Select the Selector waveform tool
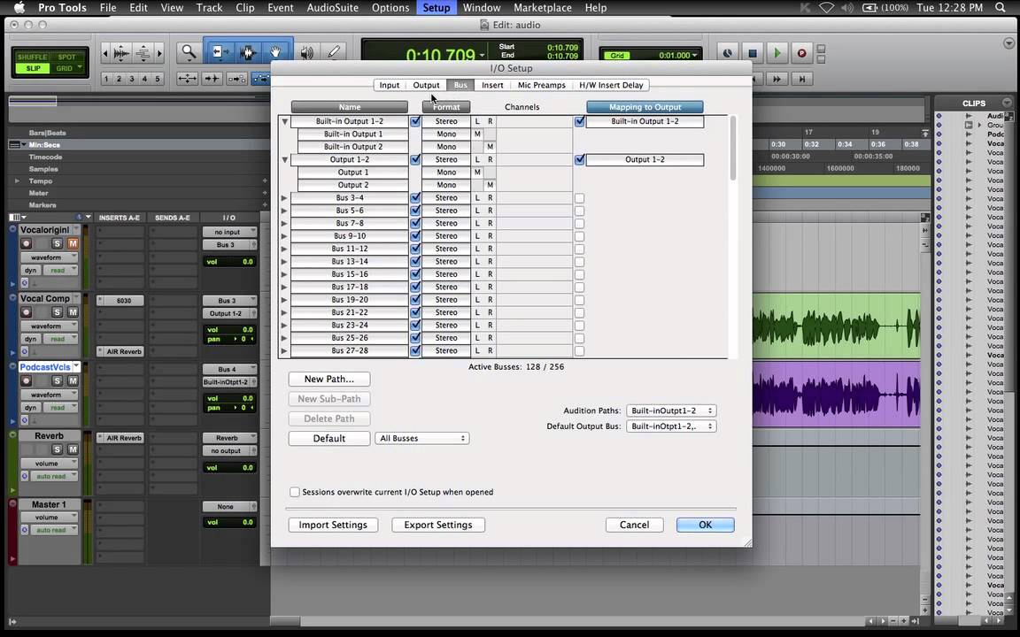The image size is (1020, 637). point(248,52)
